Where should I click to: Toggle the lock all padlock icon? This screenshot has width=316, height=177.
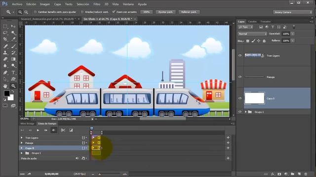coord(264,41)
